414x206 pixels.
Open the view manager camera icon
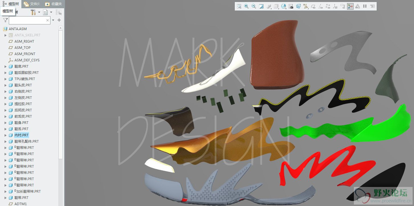[x=291, y=6]
